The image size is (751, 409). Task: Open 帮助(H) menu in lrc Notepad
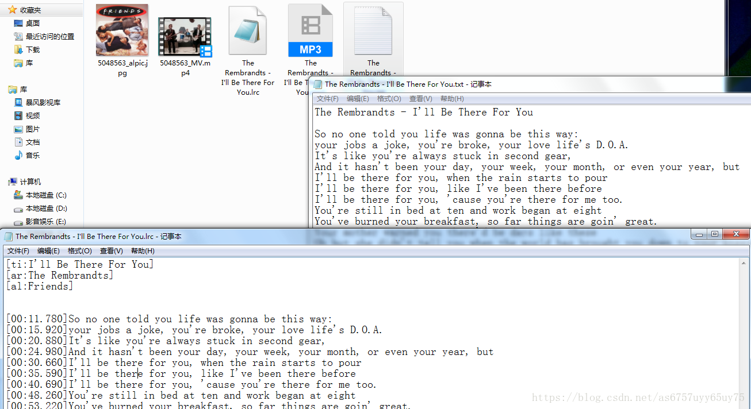(143, 250)
